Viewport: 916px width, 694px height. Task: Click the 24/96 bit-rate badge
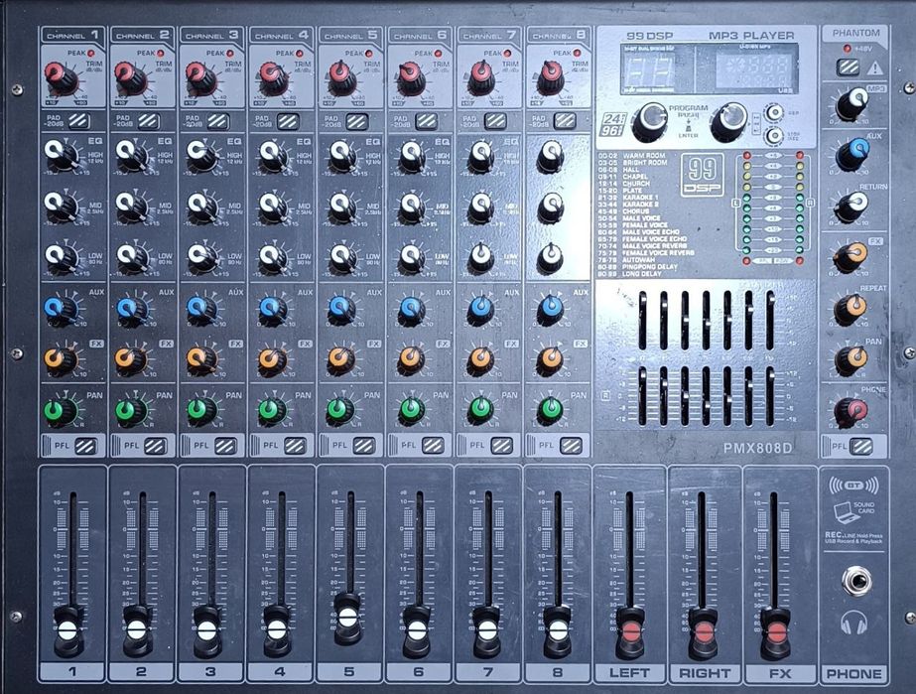point(612,124)
